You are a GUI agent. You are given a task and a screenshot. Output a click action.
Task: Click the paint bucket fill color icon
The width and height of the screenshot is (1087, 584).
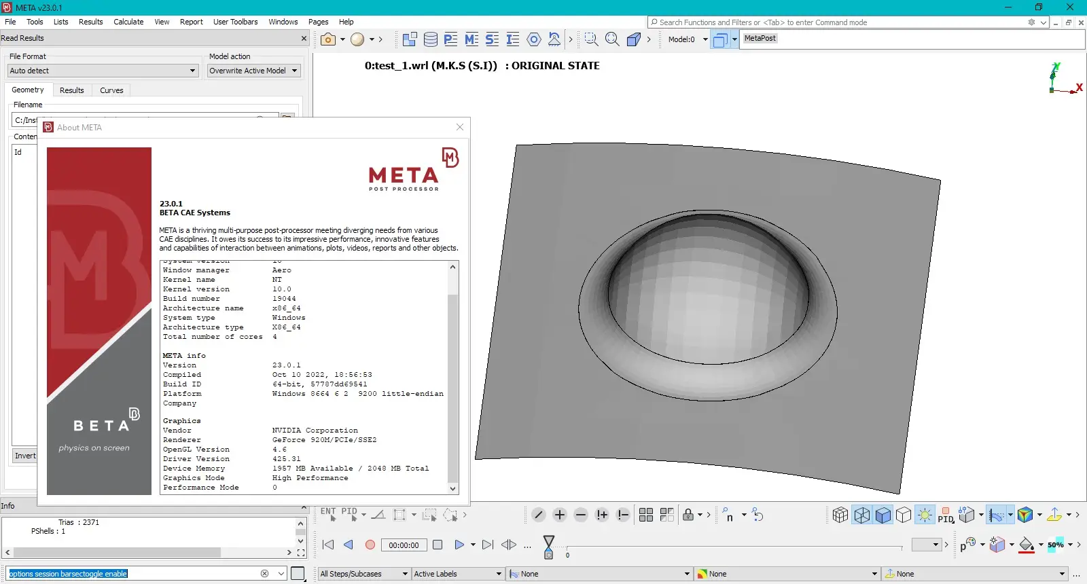click(x=1027, y=545)
